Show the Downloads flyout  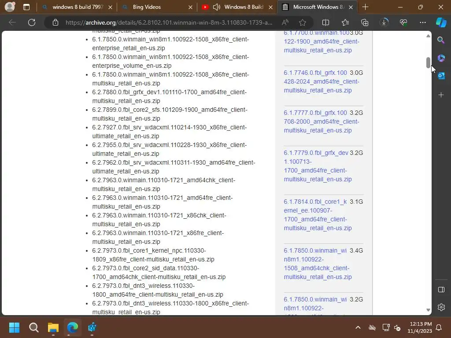pos(384,22)
